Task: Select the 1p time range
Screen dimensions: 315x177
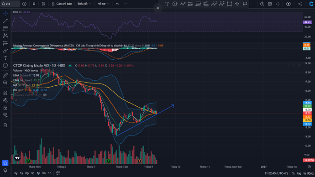Action: tap(38, 173)
